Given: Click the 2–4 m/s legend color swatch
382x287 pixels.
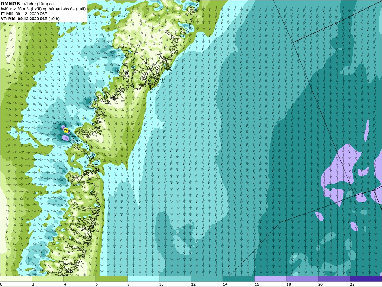Looking at the screenshot, I should tap(48, 279).
